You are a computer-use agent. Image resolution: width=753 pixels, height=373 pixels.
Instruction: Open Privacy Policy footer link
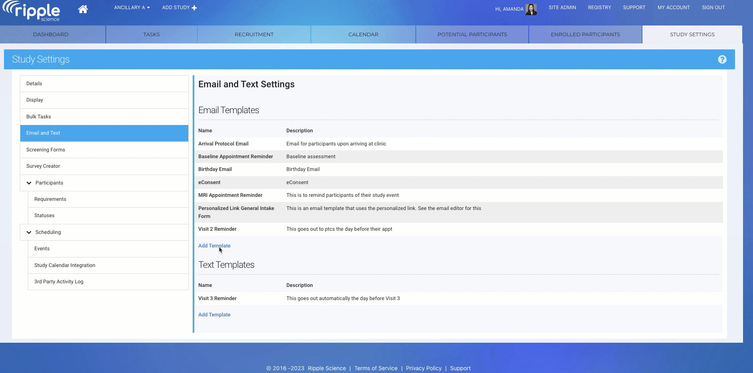423,368
